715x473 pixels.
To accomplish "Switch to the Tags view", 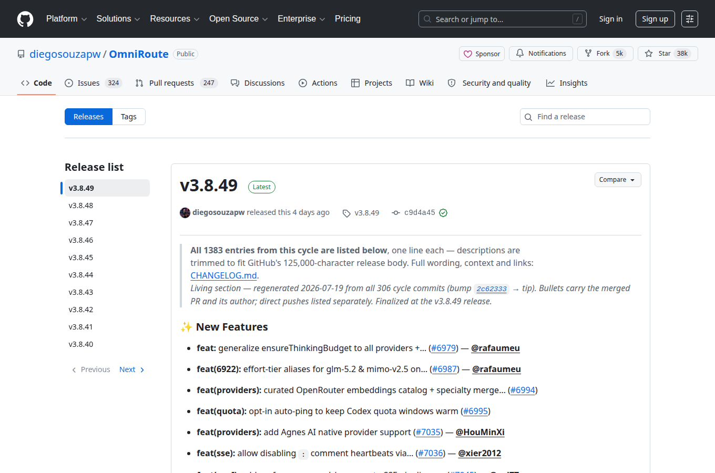I will point(129,117).
